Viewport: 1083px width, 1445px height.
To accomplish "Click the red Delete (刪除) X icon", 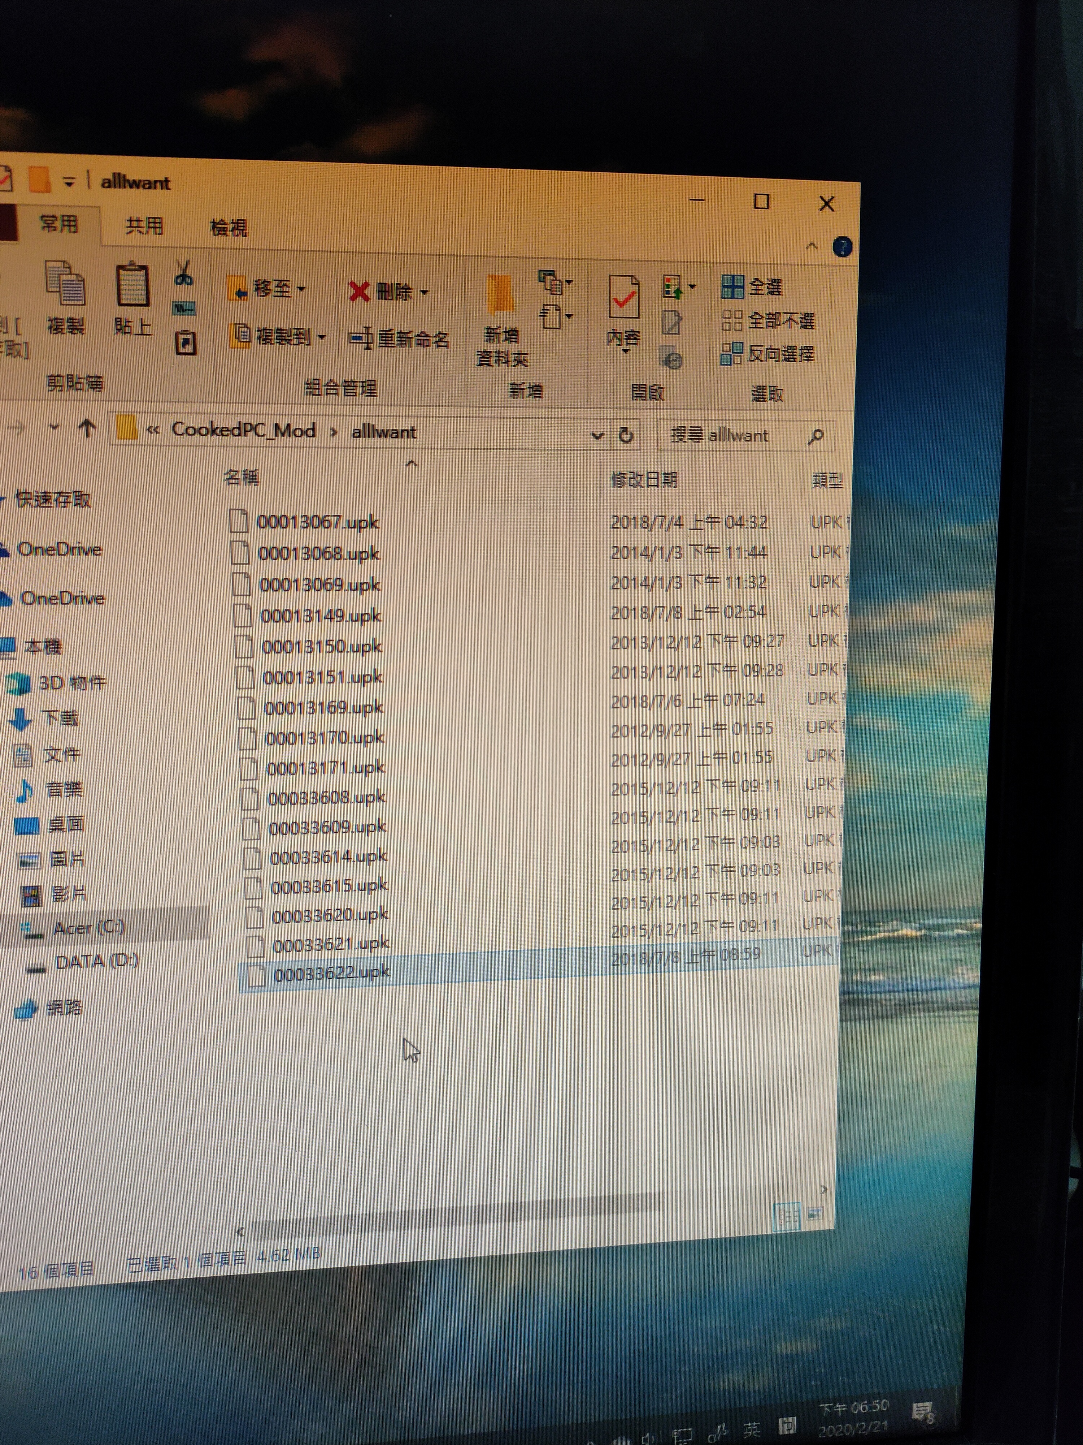I will tap(359, 292).
